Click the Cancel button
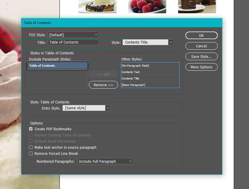This screenshot has width=249, height=189. (x=201, y=46)
